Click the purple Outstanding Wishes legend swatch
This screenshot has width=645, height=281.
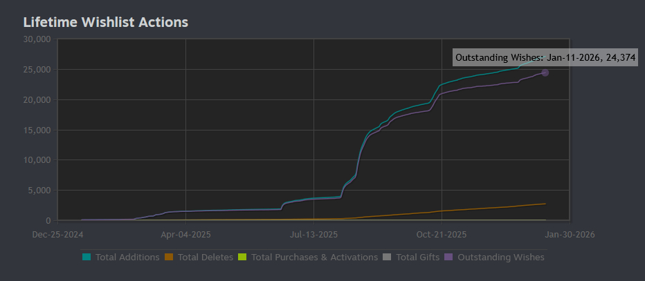coord(448,258)
